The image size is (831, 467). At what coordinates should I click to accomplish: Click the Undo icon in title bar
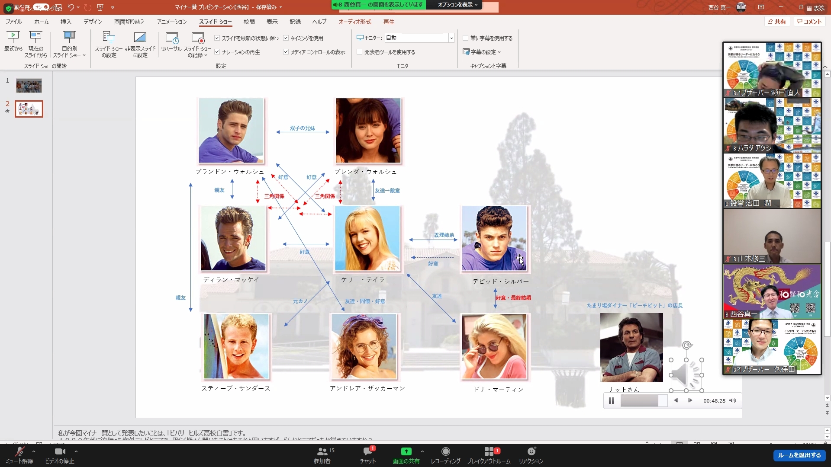[x=71, y=7]
